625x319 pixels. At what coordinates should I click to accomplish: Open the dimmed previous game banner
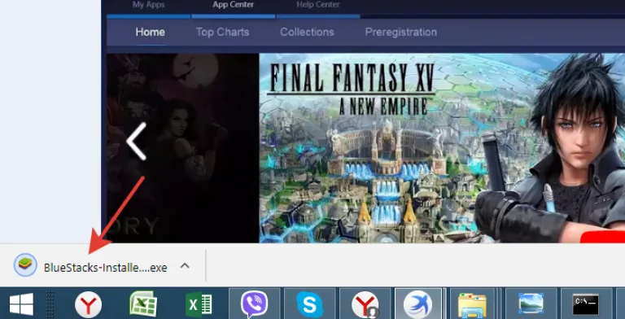pyautogui.click(x=182, y=148)
